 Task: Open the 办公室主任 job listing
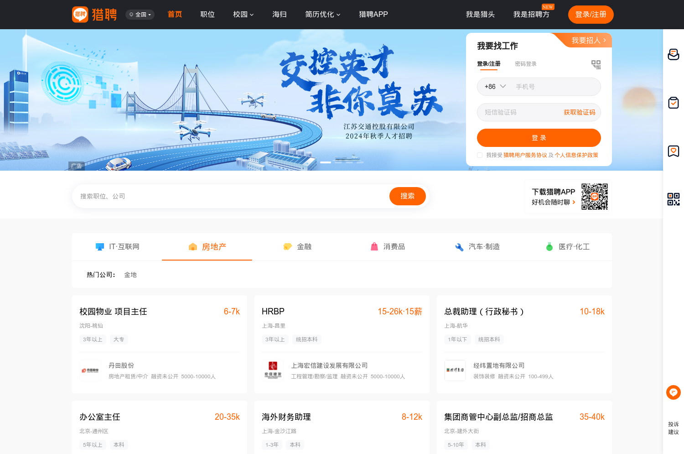tap(100, 417)
